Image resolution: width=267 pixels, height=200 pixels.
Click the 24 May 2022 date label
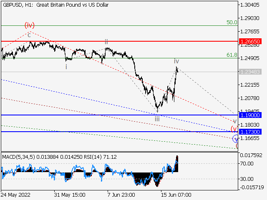point(16,195)
